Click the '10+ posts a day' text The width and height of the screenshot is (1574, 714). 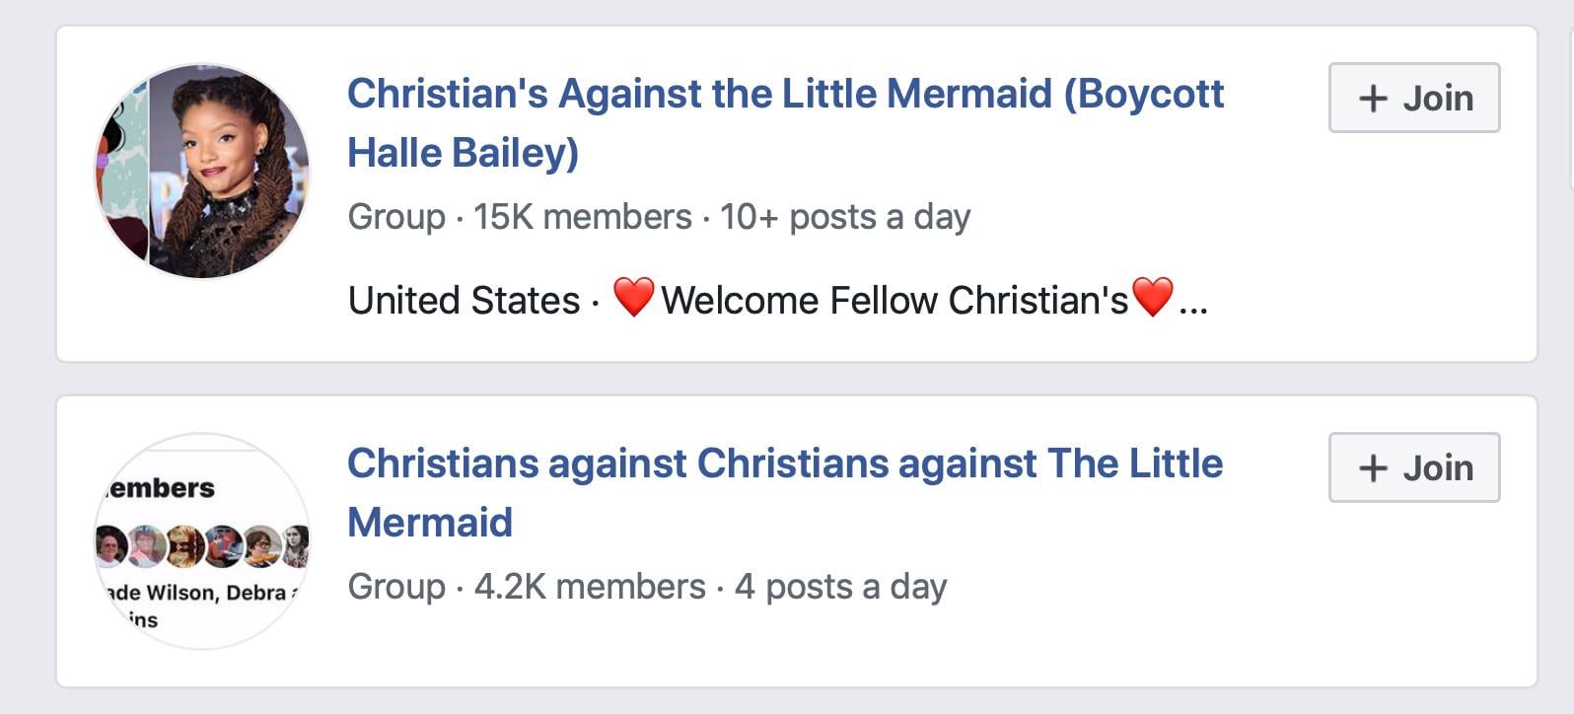click(x=845, y=217)
